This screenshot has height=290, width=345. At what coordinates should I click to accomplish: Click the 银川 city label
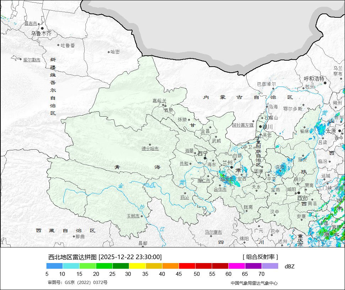[x=268, y=127]
